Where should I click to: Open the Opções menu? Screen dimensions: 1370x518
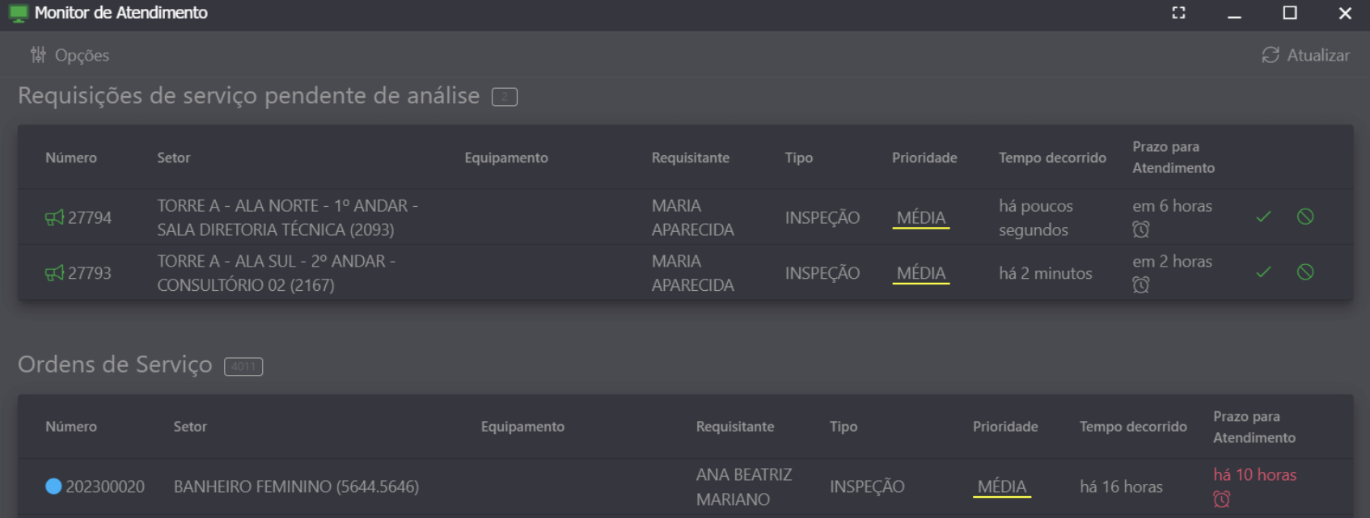click(81, 55)
